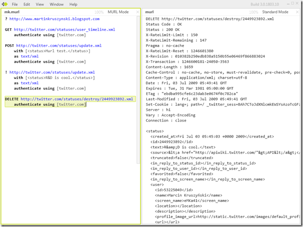This screenshot has height=227, width=303.
Task: Click the 'Expires : Tue, 31 Mar 1981' line
Action: (190, 89)
